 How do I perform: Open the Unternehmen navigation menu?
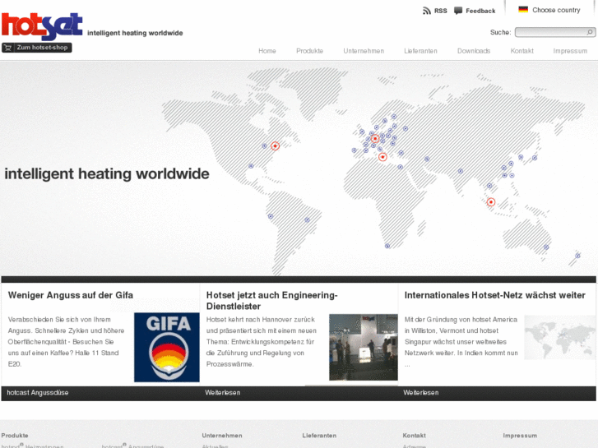pos(364,51)
